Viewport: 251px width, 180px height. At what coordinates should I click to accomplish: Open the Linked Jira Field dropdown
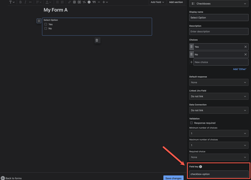tap(219, 96)
